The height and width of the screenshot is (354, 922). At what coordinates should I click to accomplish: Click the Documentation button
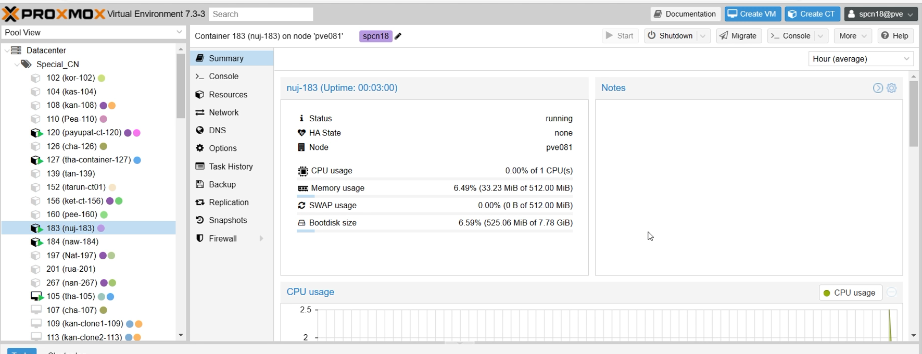pyautogui.click(x=686, y=14)
